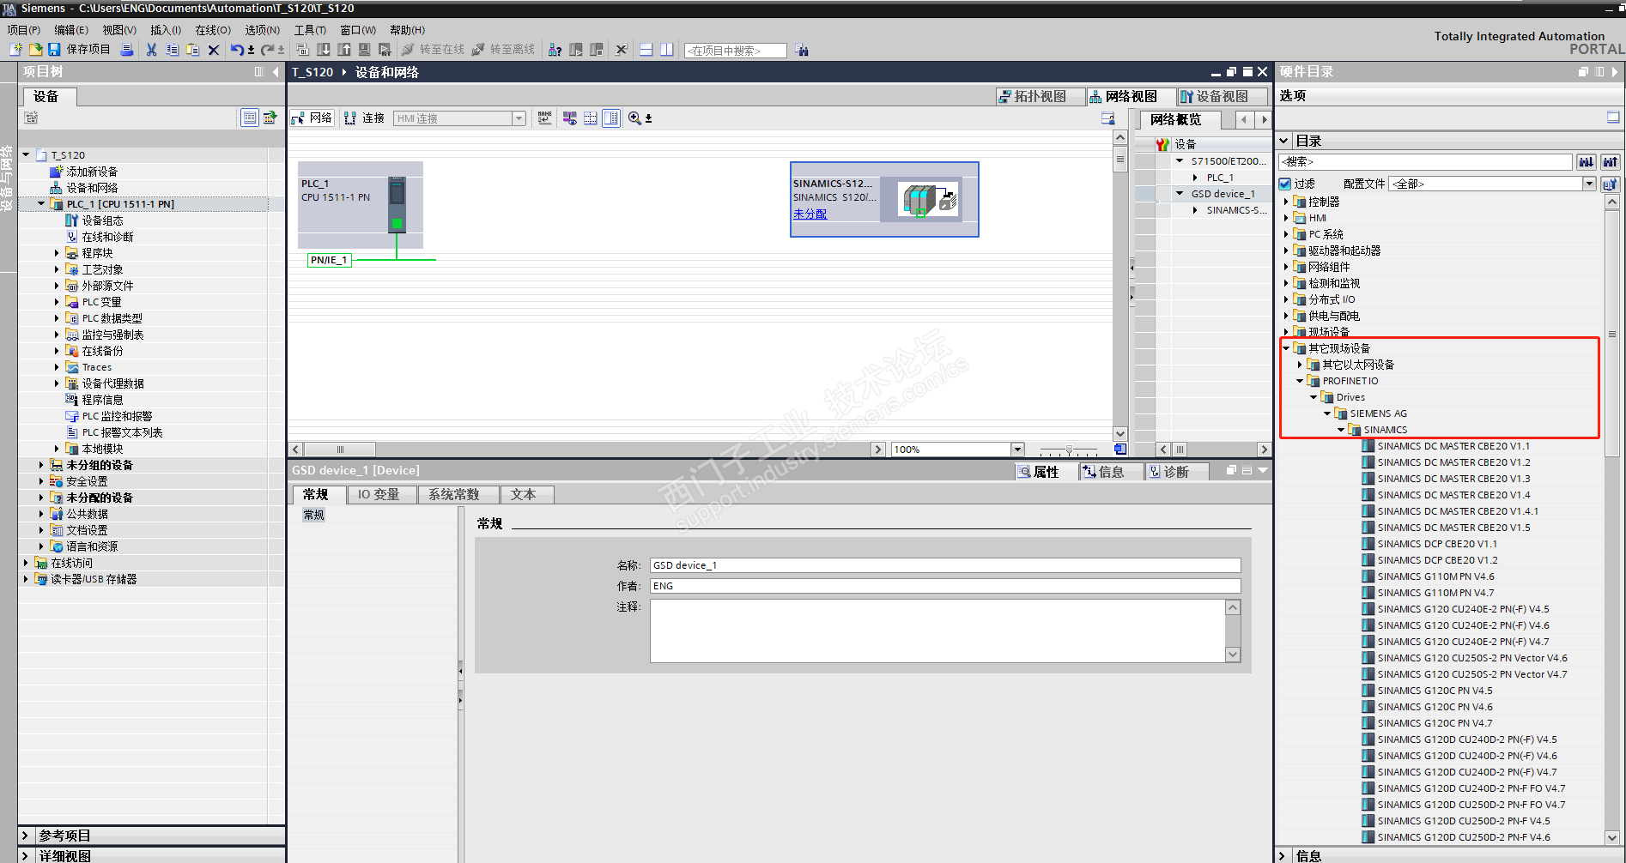Click the zoom magnifier in network toolbar
Viewport: 1626px width, 863px height.
(634, 118)
